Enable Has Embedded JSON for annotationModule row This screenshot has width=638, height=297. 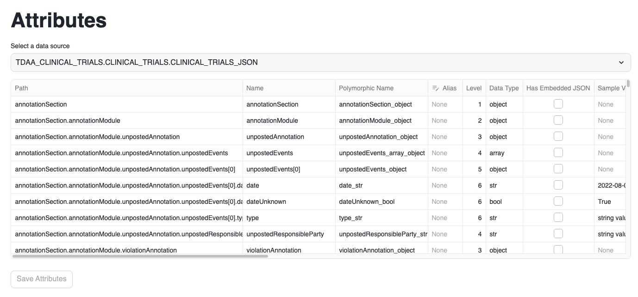(x=558, y=120)
